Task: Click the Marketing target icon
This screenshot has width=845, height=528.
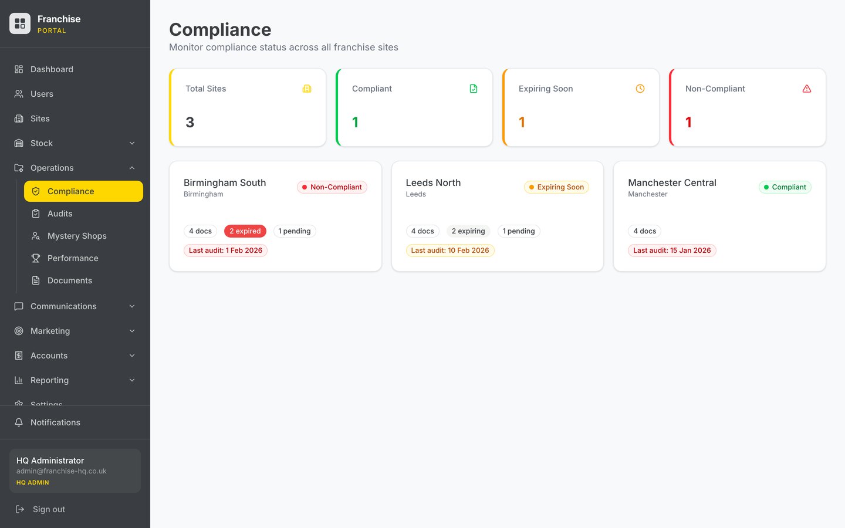Action: pos(19,331)
